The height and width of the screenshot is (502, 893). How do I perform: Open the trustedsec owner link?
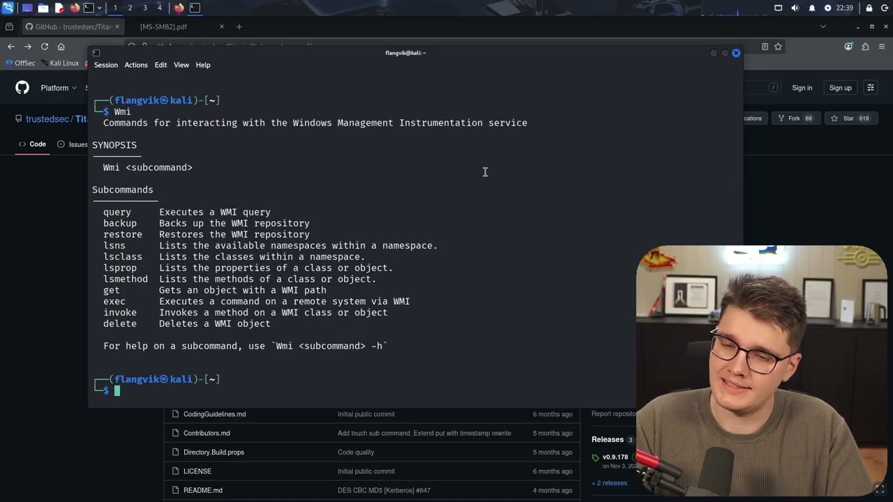[x=47, y=119]
